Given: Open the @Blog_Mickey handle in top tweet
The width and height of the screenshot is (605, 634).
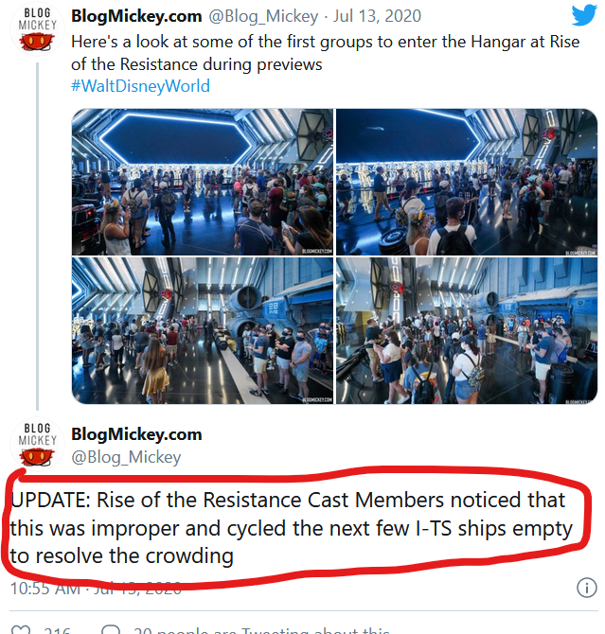Looking at the screenshot, I should [x=263, y=16].
